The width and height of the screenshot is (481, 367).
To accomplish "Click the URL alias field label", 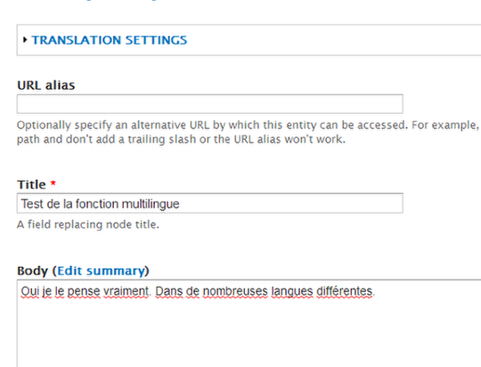I will [46, 85].
